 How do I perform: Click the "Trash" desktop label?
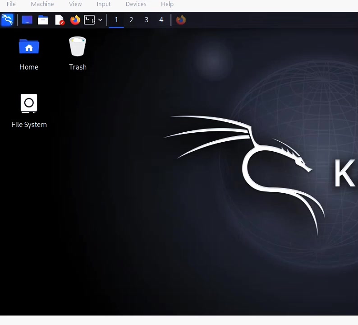point(78,67)
